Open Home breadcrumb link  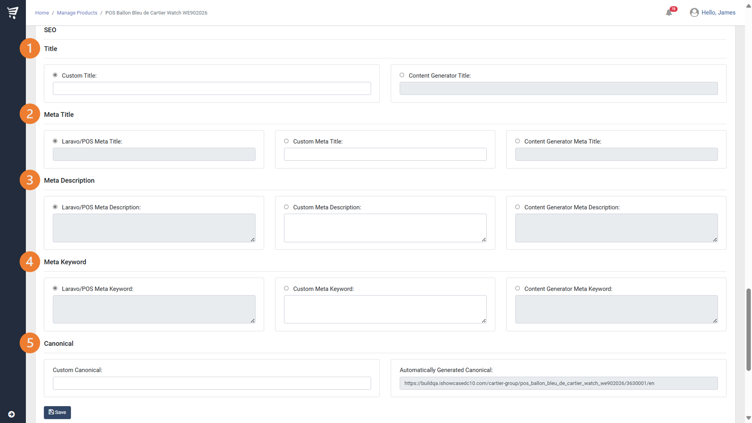(x=42, y=13)
